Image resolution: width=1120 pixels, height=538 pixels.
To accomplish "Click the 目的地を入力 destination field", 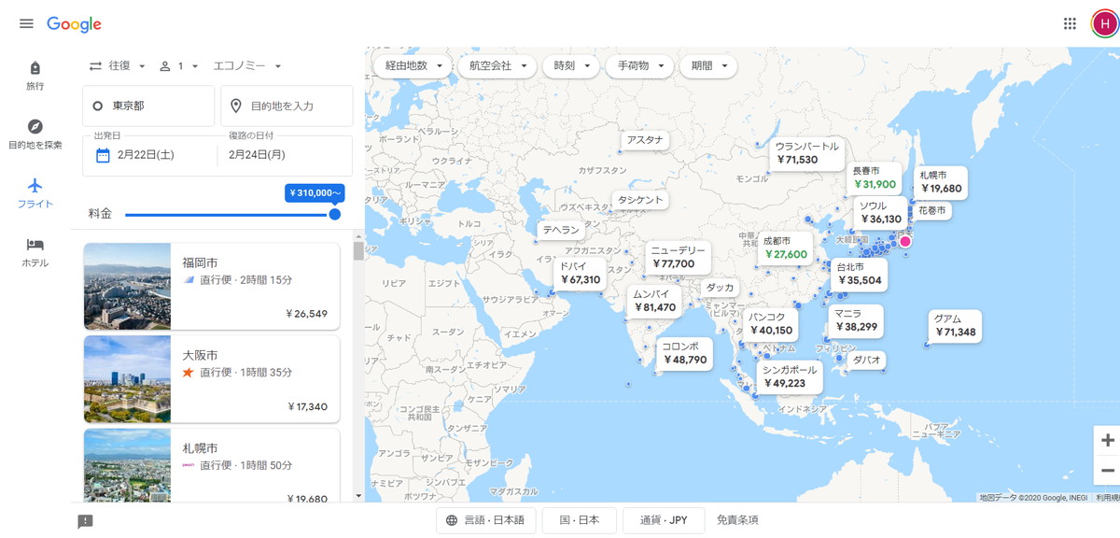I will click(287, 106).
